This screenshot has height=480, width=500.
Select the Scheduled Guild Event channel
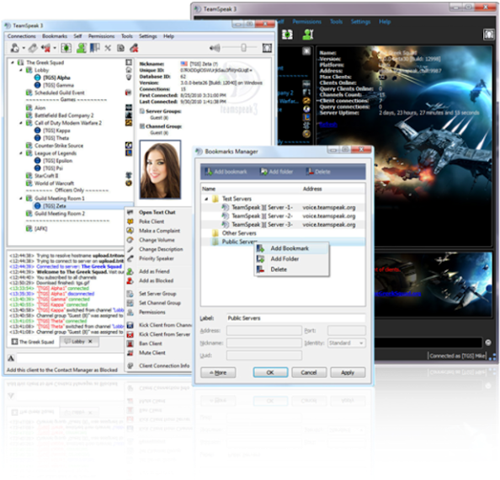pyautogui.click(x=60, y=93)
